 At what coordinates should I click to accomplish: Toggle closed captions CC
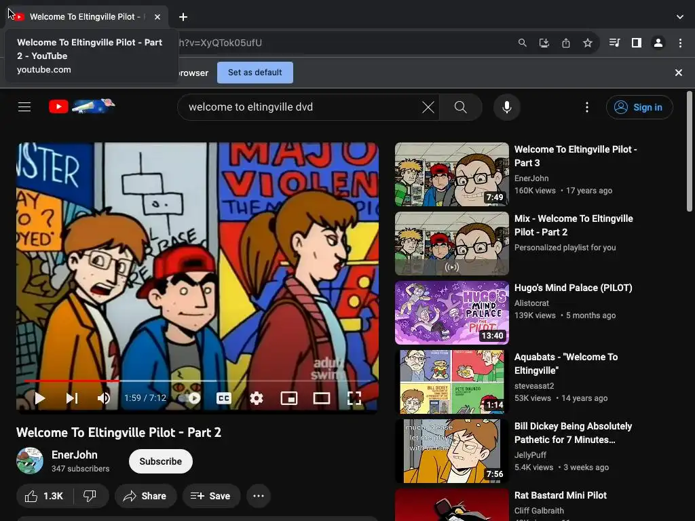pyautogui.click(x=224, y=398)
